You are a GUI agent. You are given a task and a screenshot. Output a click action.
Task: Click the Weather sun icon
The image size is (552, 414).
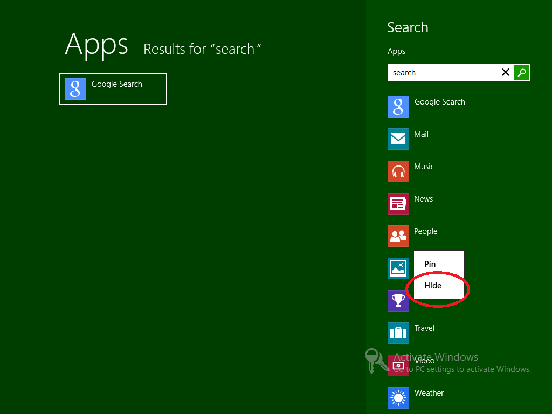click(398, 398)
